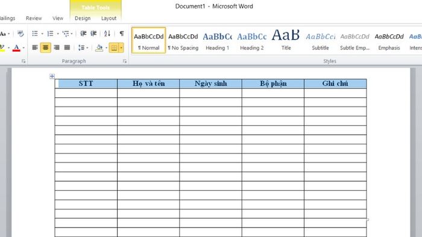The height and width of the screenshot is (237, 422).
Task: Sort table contents A to Z
Action: [x=107, y=34]
